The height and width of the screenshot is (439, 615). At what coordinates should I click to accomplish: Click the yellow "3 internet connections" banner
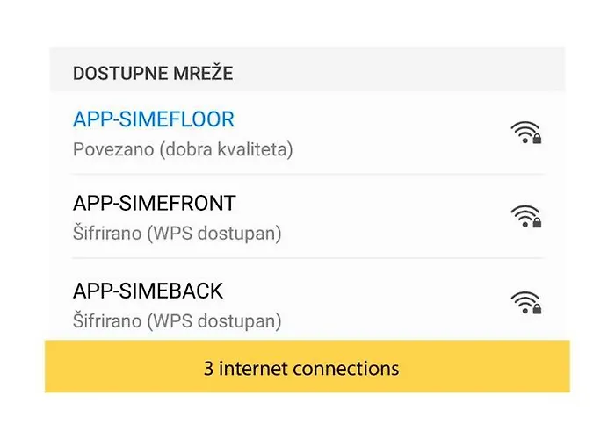click(307, 366)
